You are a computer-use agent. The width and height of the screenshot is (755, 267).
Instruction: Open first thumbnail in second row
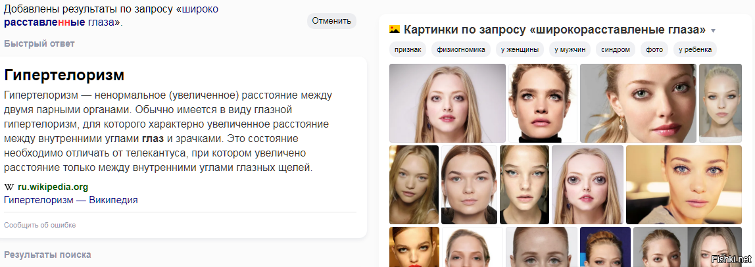click(x=414, y=185)
